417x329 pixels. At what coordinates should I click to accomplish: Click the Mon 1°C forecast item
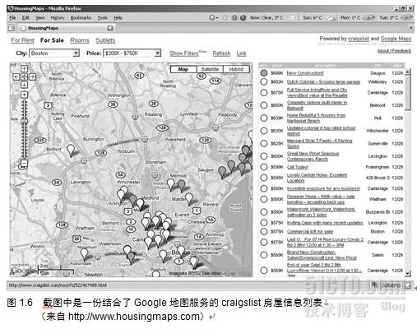(358, 18)
